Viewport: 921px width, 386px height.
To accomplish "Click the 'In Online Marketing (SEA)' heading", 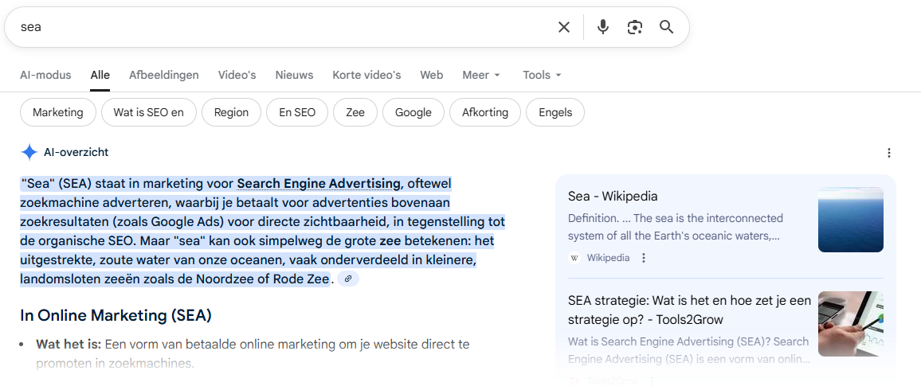I will point(116,316).
